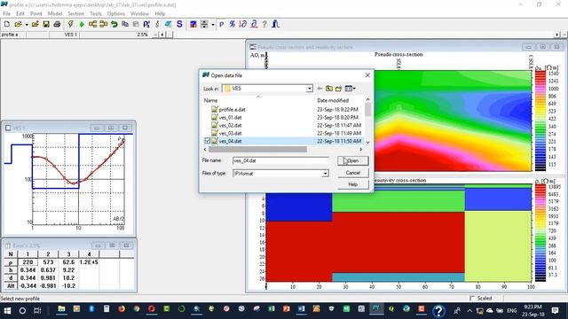Click the Go back arrow in Open dialog
Viewport: 568px width, 319px height.
pos(319,89)
